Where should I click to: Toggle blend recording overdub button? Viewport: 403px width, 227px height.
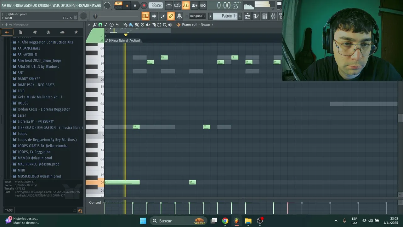pyautogui.click(x=195, y=5)
